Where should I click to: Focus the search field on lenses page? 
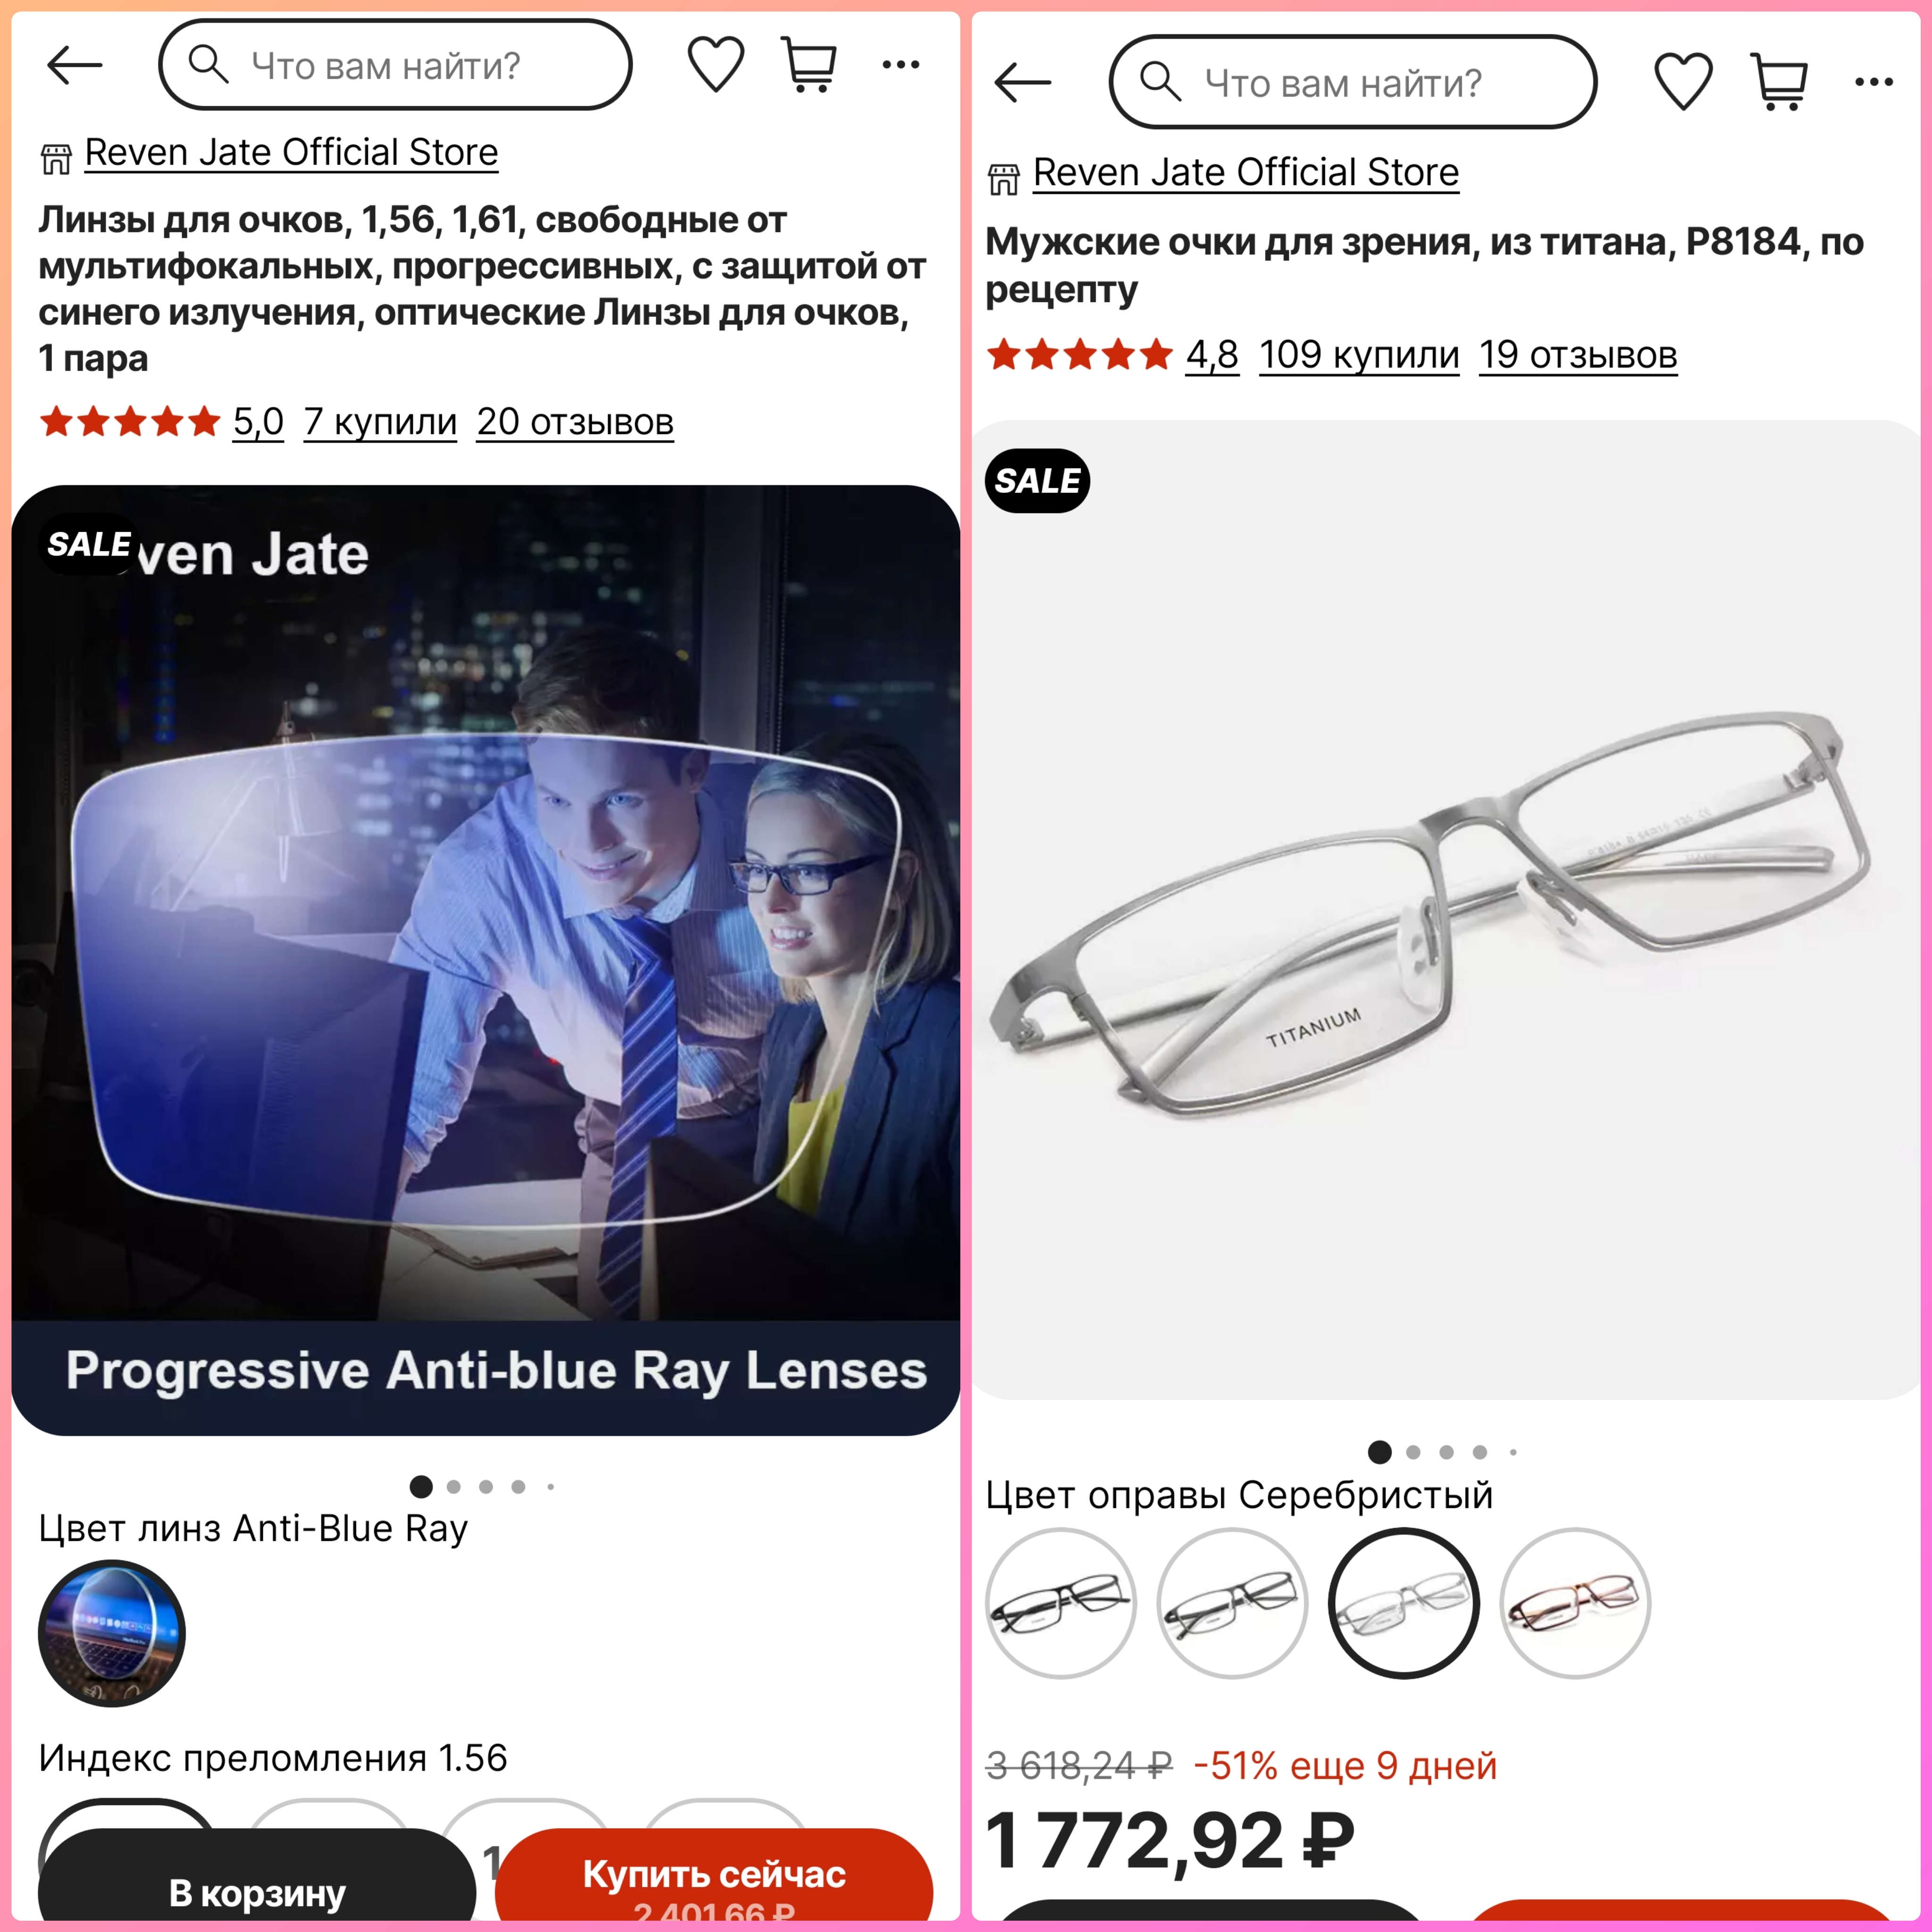tap(395, 65)
